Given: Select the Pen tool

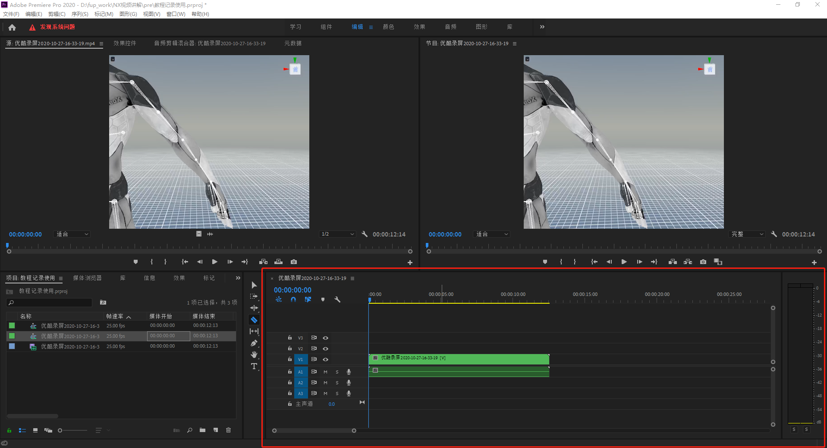Looking at the screenshot, I should tap(254, 343).
